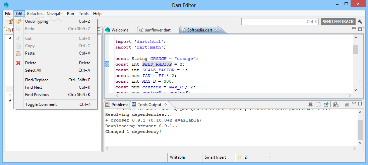Click the yellow Undo arrow icon
The width and height of the screenshot is (368, 165).
[x=18, y=21]
